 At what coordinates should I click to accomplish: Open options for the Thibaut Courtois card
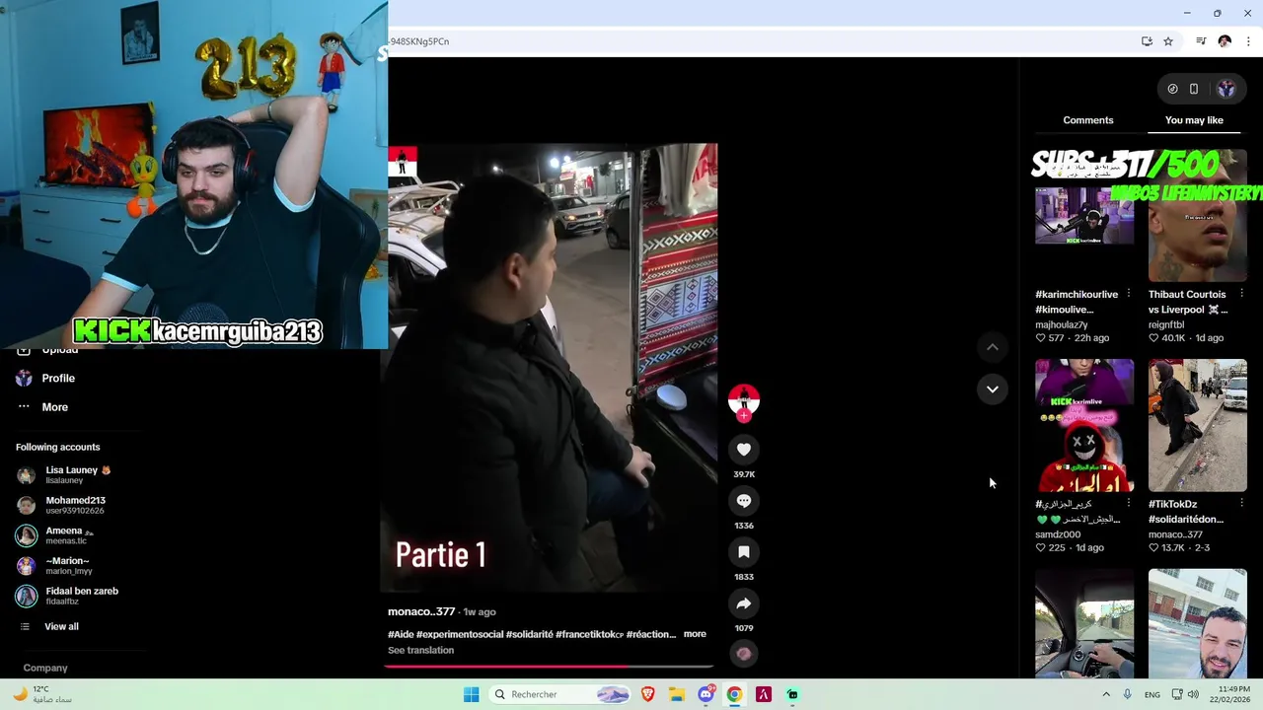[x=1241, y=294]
